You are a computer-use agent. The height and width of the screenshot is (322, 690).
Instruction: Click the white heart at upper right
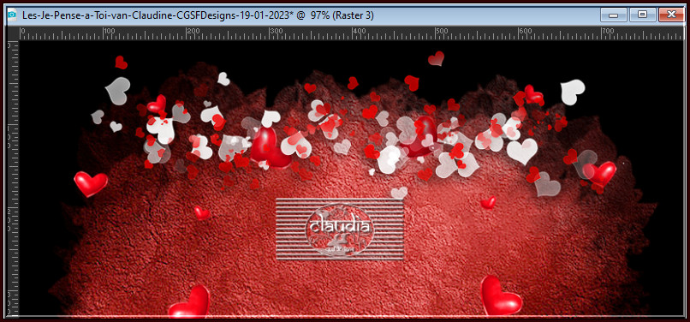pos(572,92)
